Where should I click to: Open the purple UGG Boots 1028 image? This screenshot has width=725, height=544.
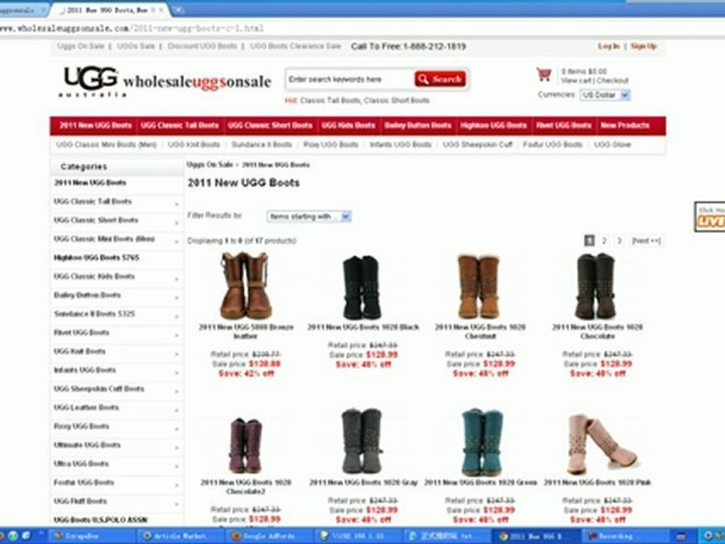[245, 445]
